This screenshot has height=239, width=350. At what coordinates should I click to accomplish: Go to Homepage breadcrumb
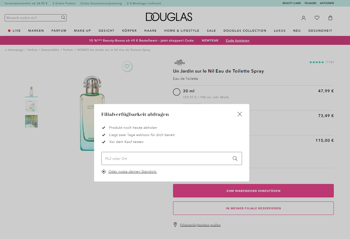pos(16,50)
